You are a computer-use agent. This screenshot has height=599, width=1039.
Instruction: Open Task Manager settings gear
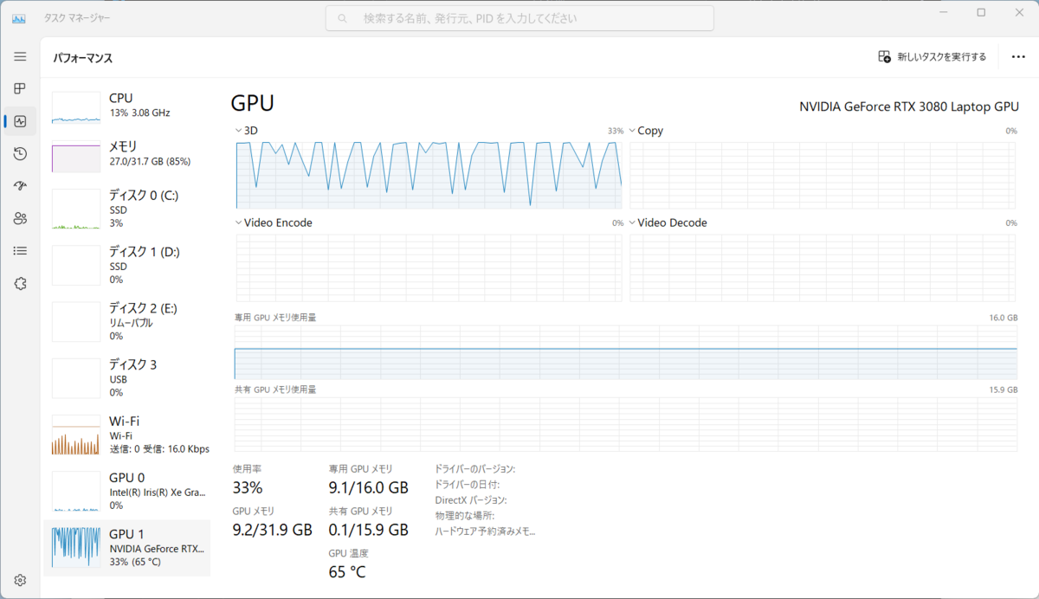(x=20, y=580)
